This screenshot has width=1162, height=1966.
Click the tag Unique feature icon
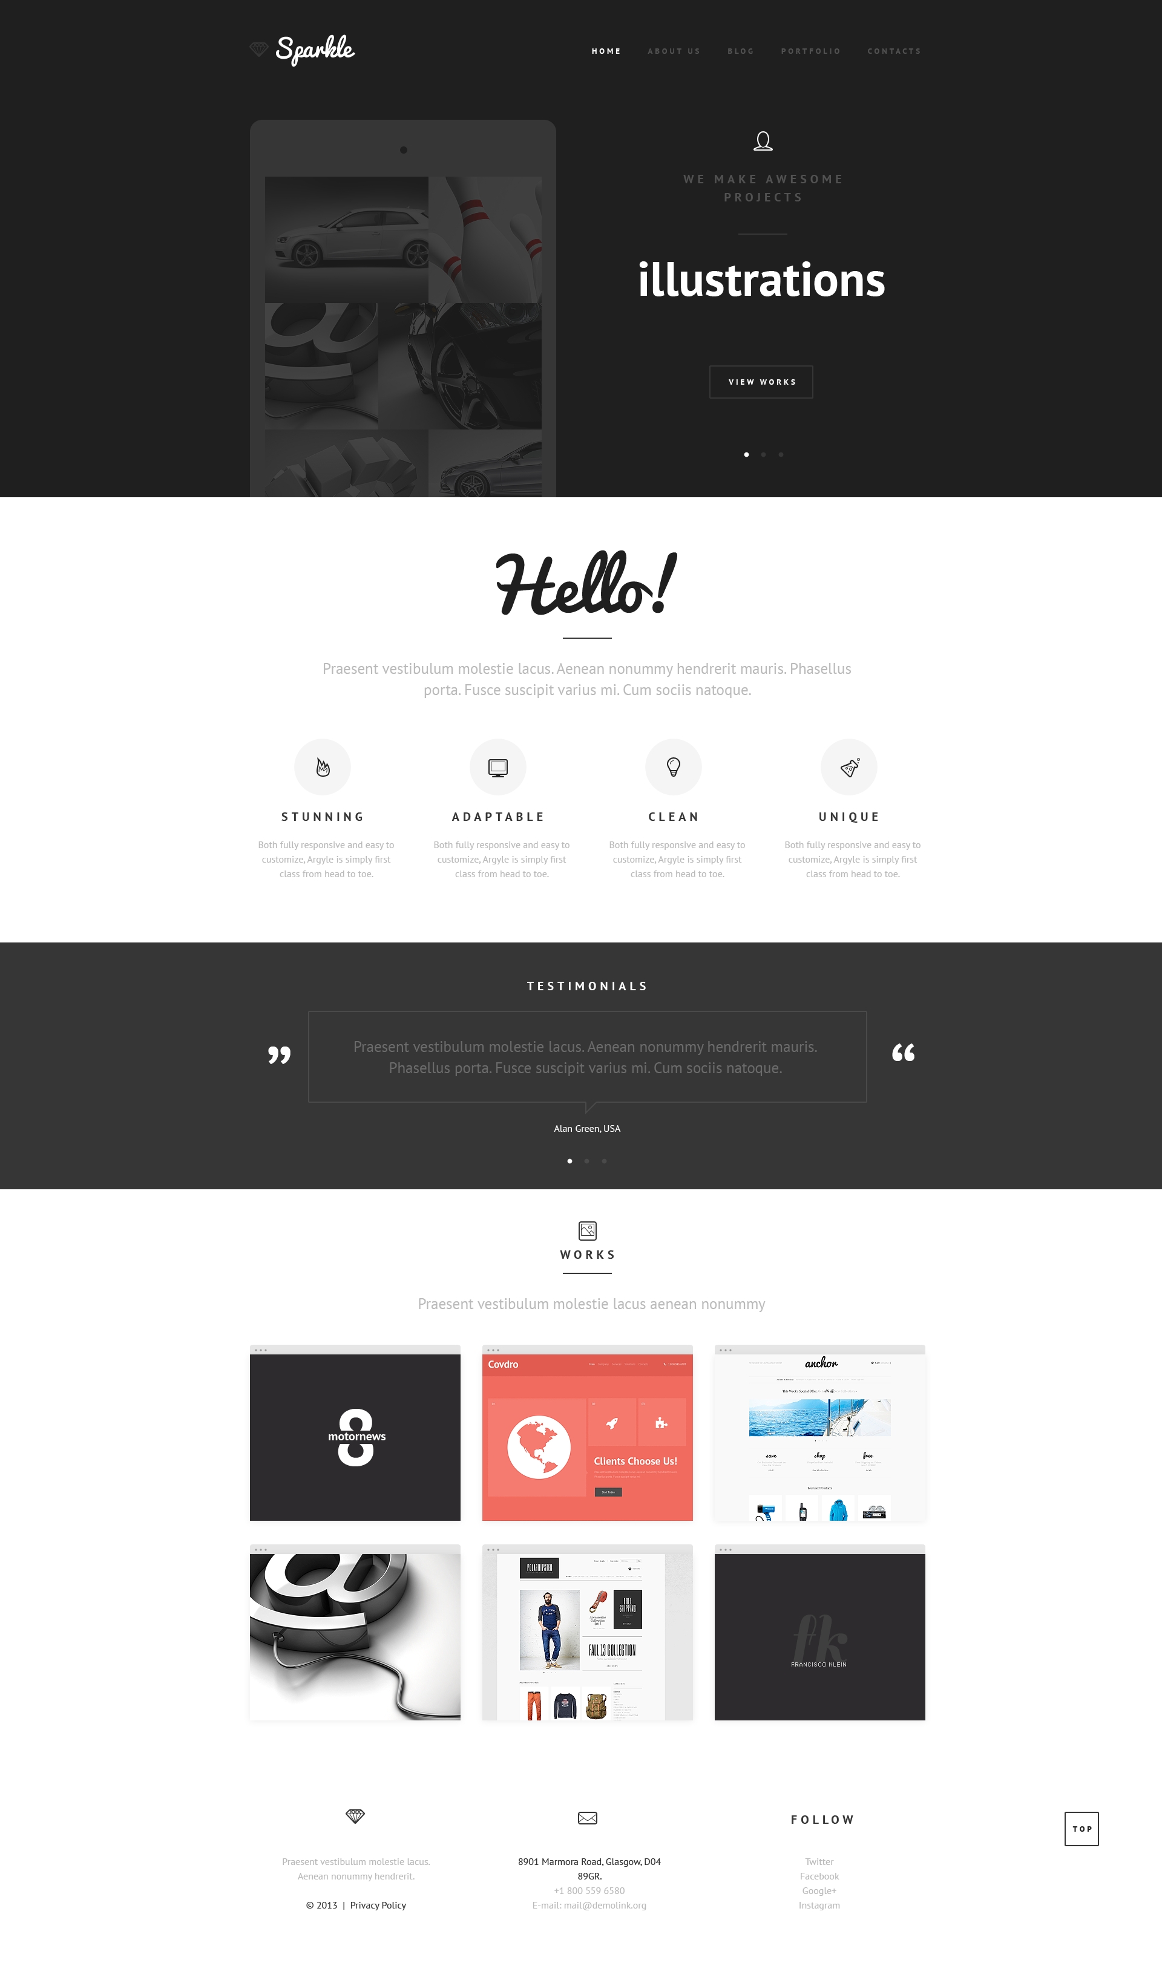point(849,765)
